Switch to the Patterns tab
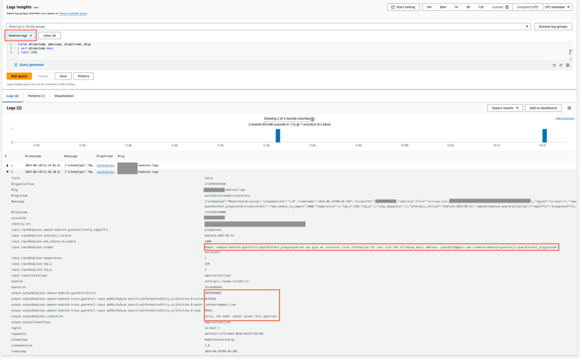This screenshot has height=360, width=582. click(x=37, y=96)
